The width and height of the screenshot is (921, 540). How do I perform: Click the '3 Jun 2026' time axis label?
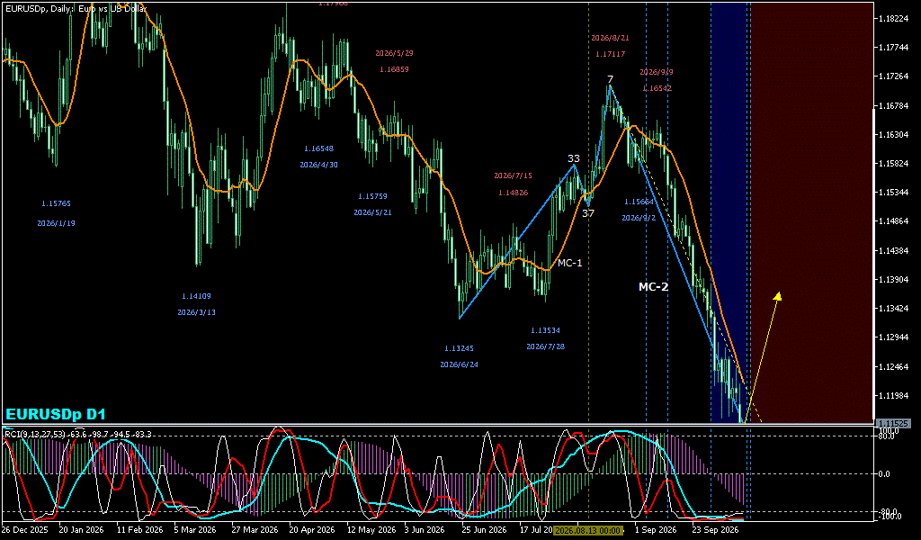(425, 529)
